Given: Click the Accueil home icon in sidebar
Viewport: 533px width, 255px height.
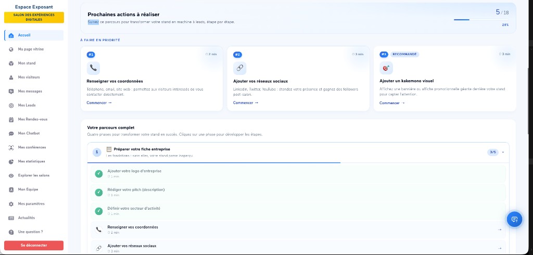Looking at the screenshot, I should pos(11,35).
